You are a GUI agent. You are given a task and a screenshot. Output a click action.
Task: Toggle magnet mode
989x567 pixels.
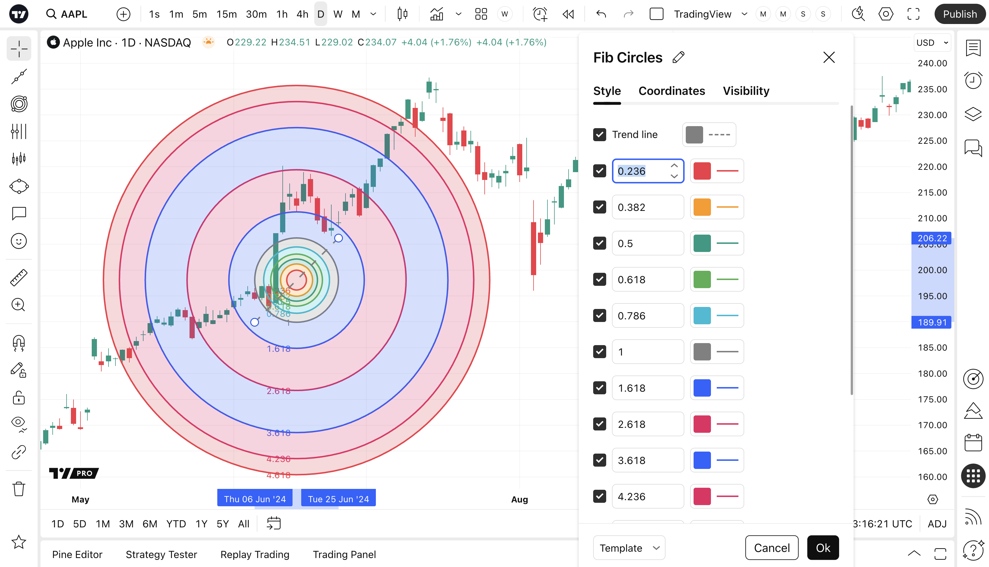click(19, 343)
